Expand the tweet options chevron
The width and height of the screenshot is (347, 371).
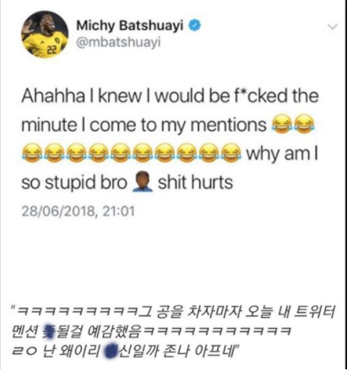coord(333,27)
